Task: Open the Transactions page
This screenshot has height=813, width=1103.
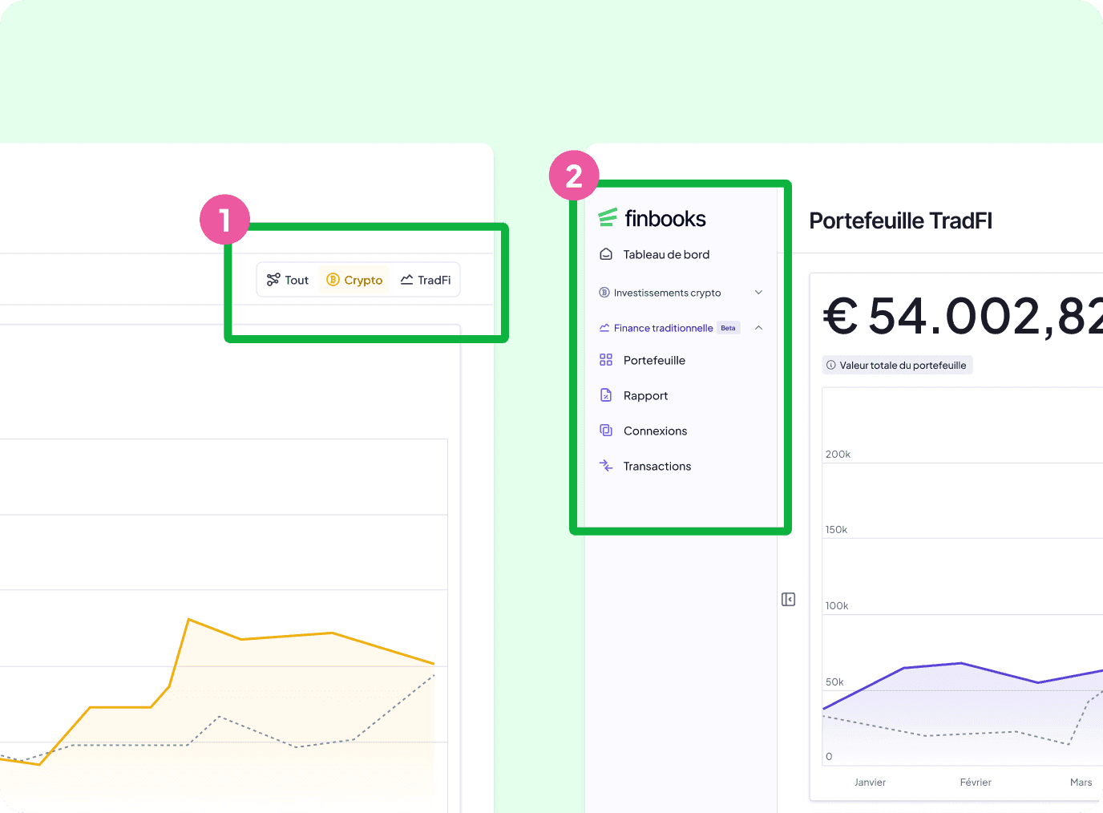Action: tap(657, 466)
